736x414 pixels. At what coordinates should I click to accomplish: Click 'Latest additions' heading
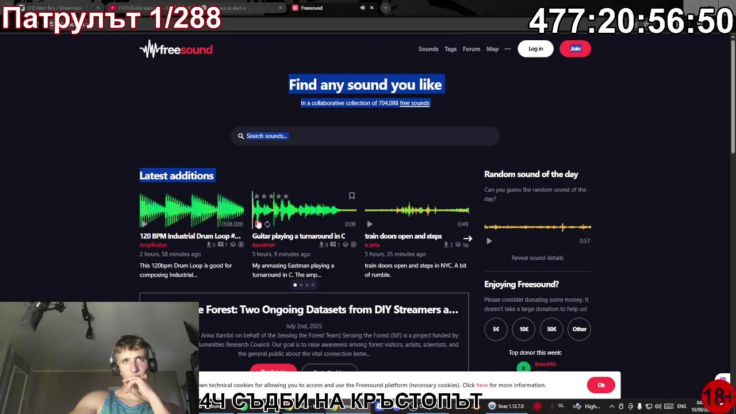point(177,176)
